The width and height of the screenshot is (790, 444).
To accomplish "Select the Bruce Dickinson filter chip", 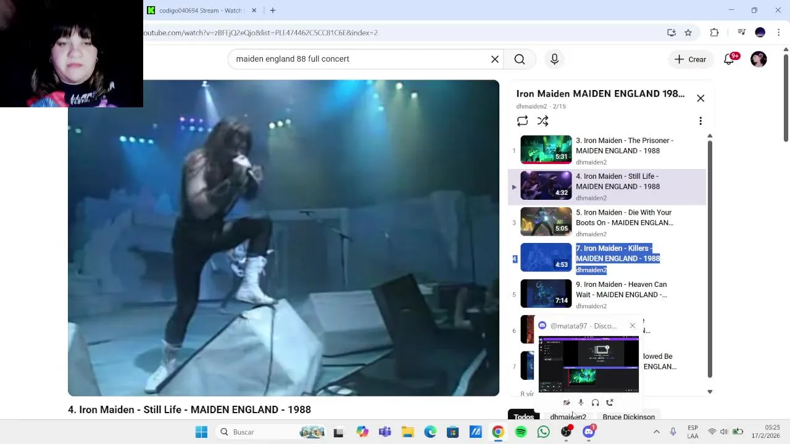I will (x=628, y=416).
